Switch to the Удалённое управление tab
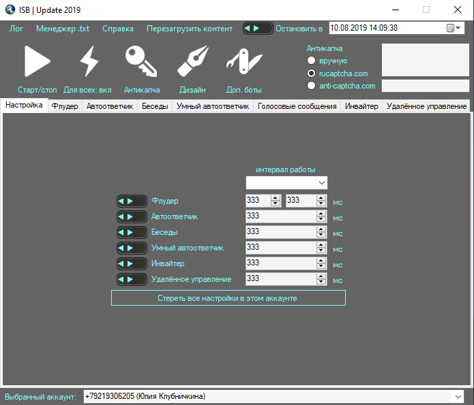Image resolution: width=474 pixels, height=405 pixels. (x=426, y=106)
